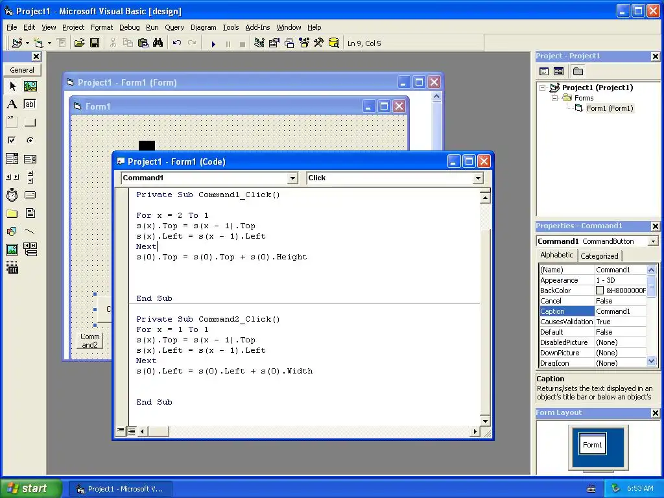The image size is (664, 498).
Task: Open the dropdown arrow beside the Add Project icon
Action: coord(27,43)
